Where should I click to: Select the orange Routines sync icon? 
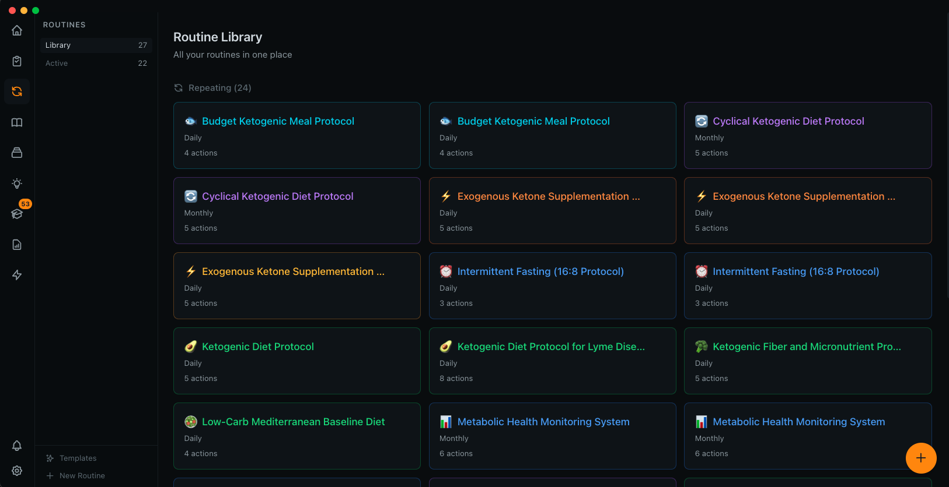point(17,91)
